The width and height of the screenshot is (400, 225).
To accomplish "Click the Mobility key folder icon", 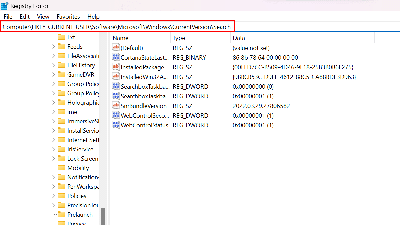I will tap(61, 168).
